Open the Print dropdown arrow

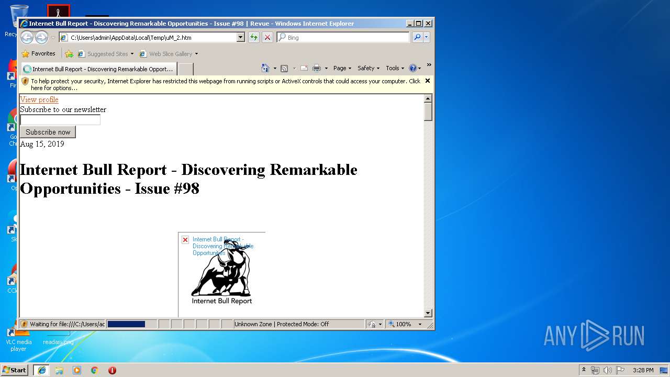coord(326,68)
